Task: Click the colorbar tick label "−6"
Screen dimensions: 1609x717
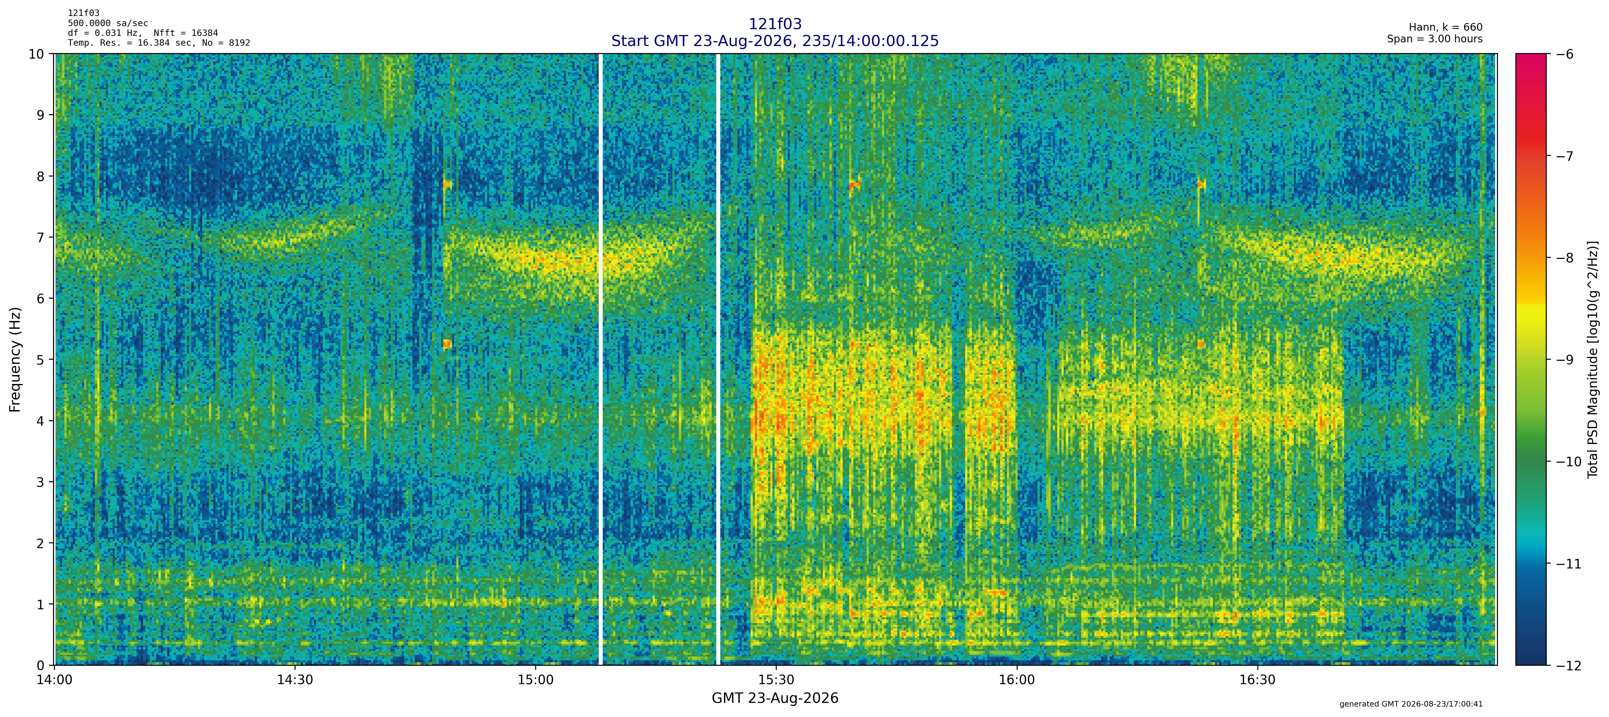Action: click(1565, 54)
